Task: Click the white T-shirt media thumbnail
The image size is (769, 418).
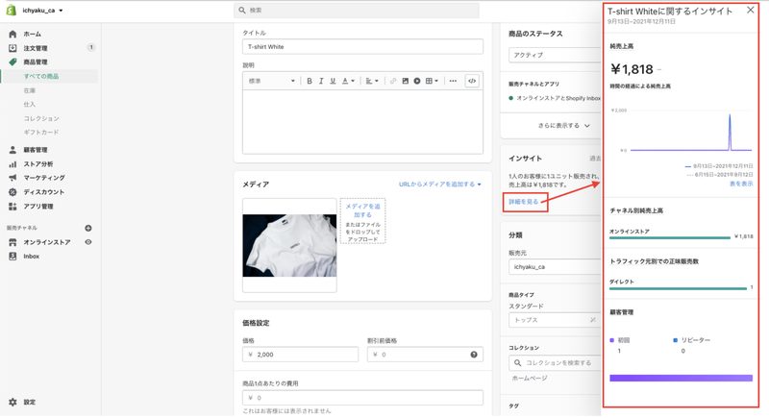Action: 290,245
